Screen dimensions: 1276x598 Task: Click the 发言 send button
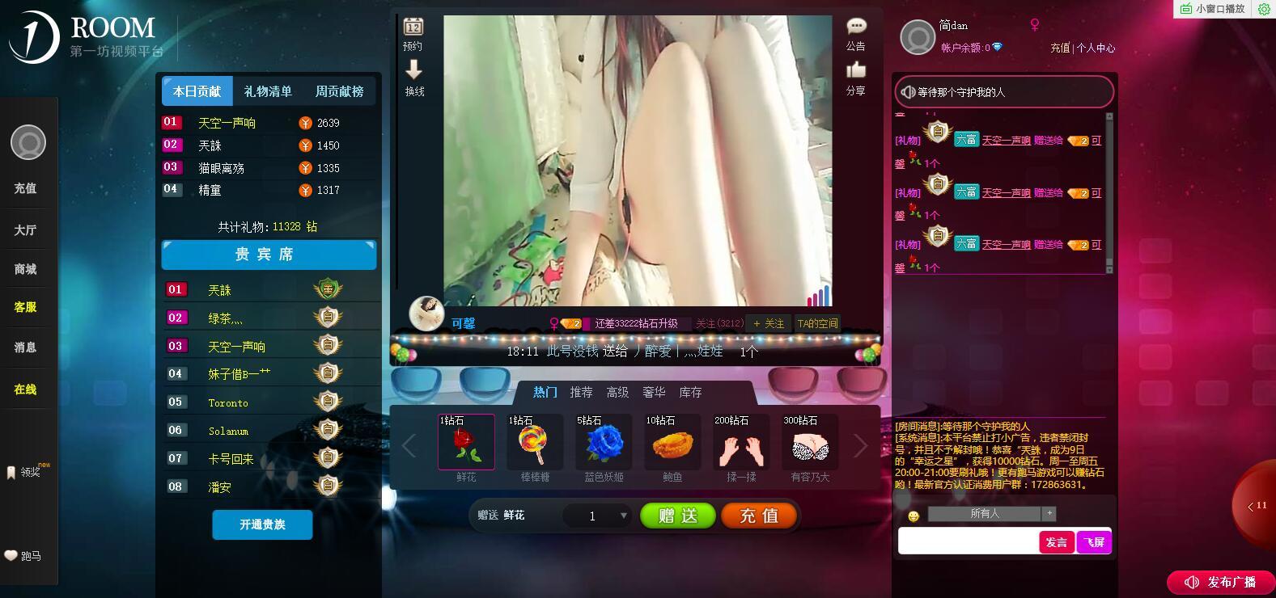(x=1057, y=542)
